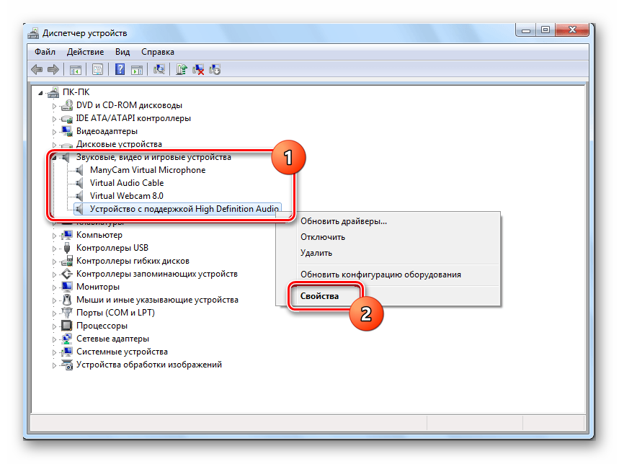The height and width of the screenshot is (464, 619).
Task: Disable device using the down-arrow toolbar icon
Action: (x=215, y=69)
